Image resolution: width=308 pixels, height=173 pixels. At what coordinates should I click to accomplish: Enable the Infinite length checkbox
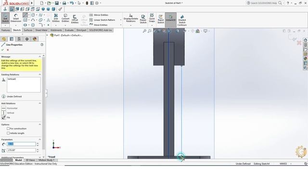(x=8, y=133)
